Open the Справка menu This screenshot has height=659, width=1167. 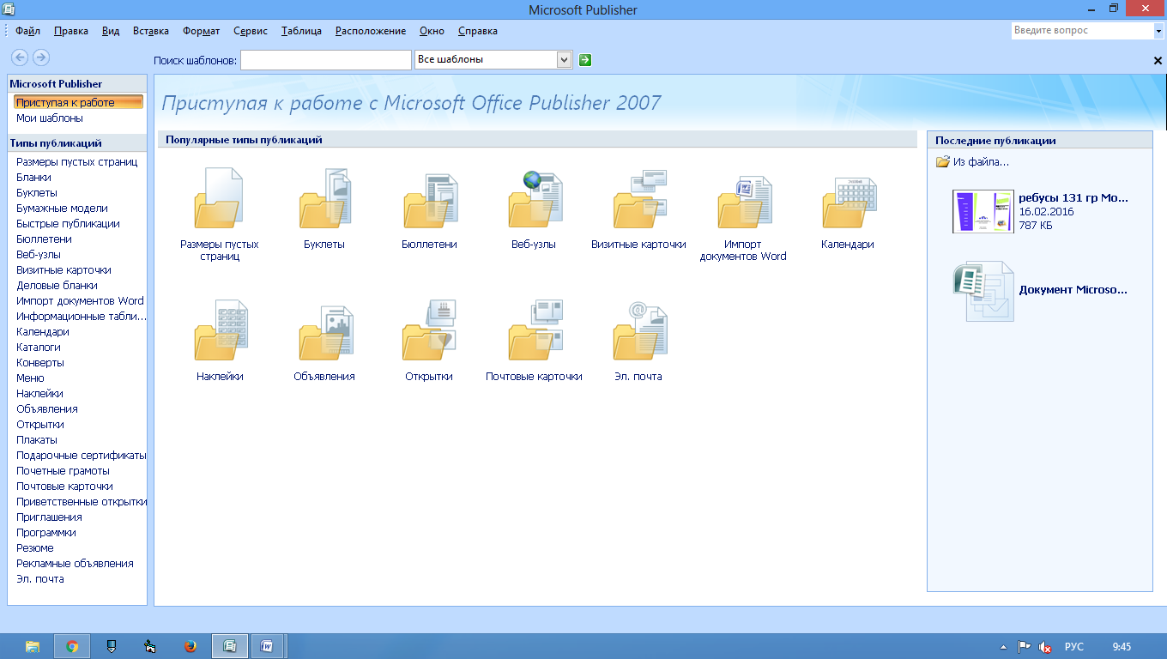pos(478,31)
